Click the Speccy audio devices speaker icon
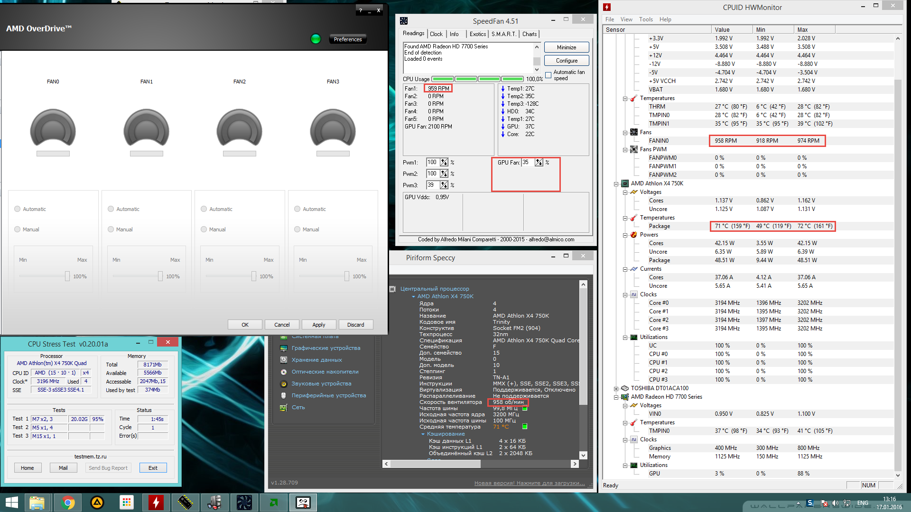This screenshot has width=911, height=512. [284, 384]
